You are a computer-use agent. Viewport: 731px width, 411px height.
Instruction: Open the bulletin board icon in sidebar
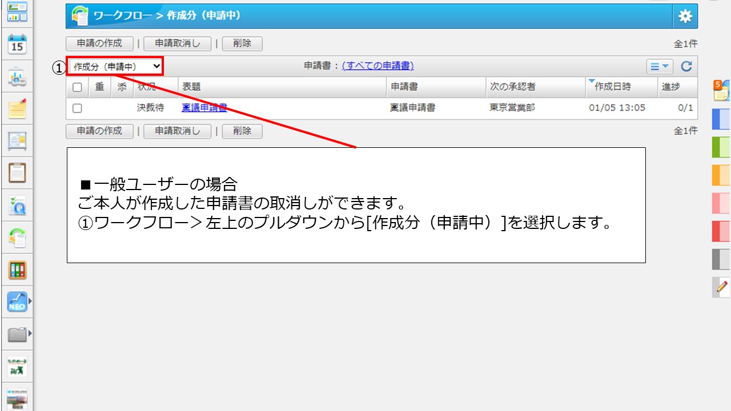(17, 141)
